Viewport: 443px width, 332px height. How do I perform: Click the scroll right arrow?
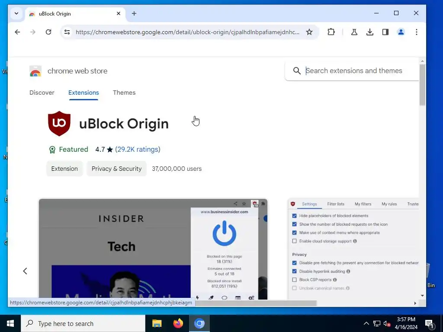pos(415,303)
